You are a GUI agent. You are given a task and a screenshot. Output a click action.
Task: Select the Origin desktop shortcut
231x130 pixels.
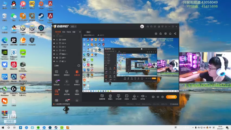[41, 5]
